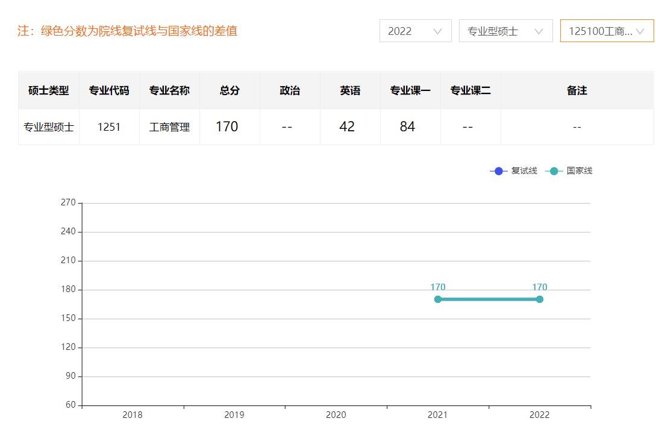The width and height of the screenshot is (656, 436).
Task: Open the 2022 year dropdown
Action: (415, 31)
